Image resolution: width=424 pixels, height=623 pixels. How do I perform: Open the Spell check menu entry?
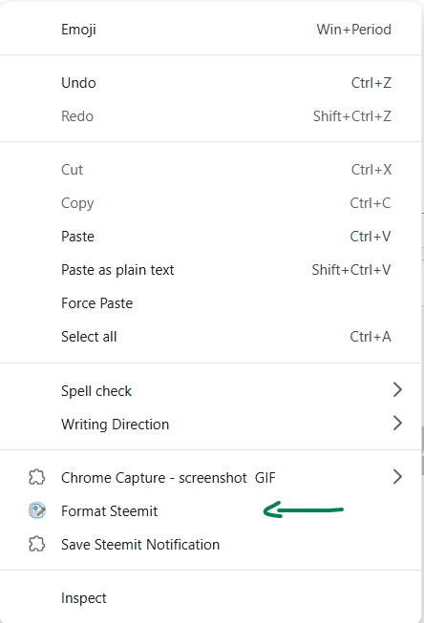tap(211, 391)
